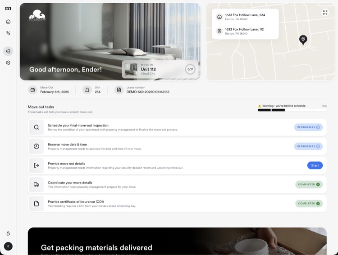Open Schedule your final move-out inspection row
Image resolution: width=338 pixels, height=255 pixels.
[177, 127]
